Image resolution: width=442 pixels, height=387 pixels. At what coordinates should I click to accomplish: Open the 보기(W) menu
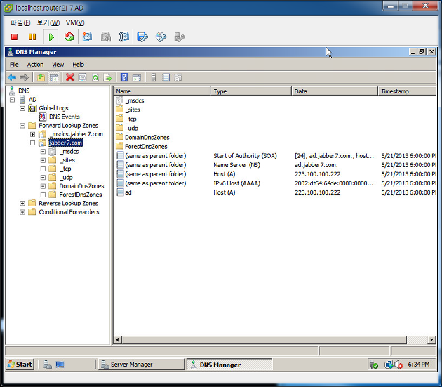[48, 22]
